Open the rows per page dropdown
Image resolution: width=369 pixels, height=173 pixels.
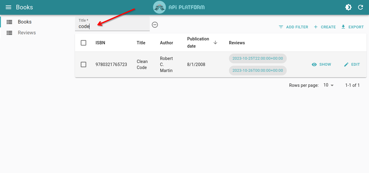[328, 85]
